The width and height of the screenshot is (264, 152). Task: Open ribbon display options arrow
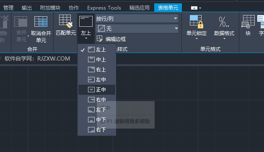[x=200, y=8]
